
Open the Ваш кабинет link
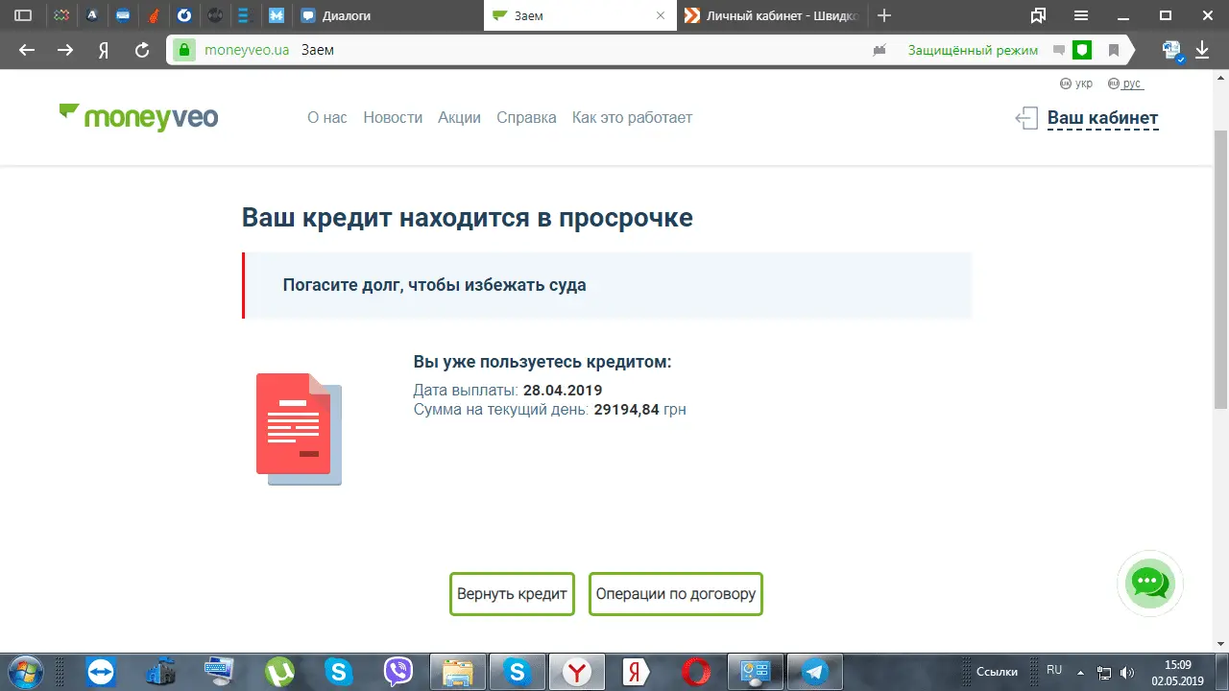(1102, 118)
